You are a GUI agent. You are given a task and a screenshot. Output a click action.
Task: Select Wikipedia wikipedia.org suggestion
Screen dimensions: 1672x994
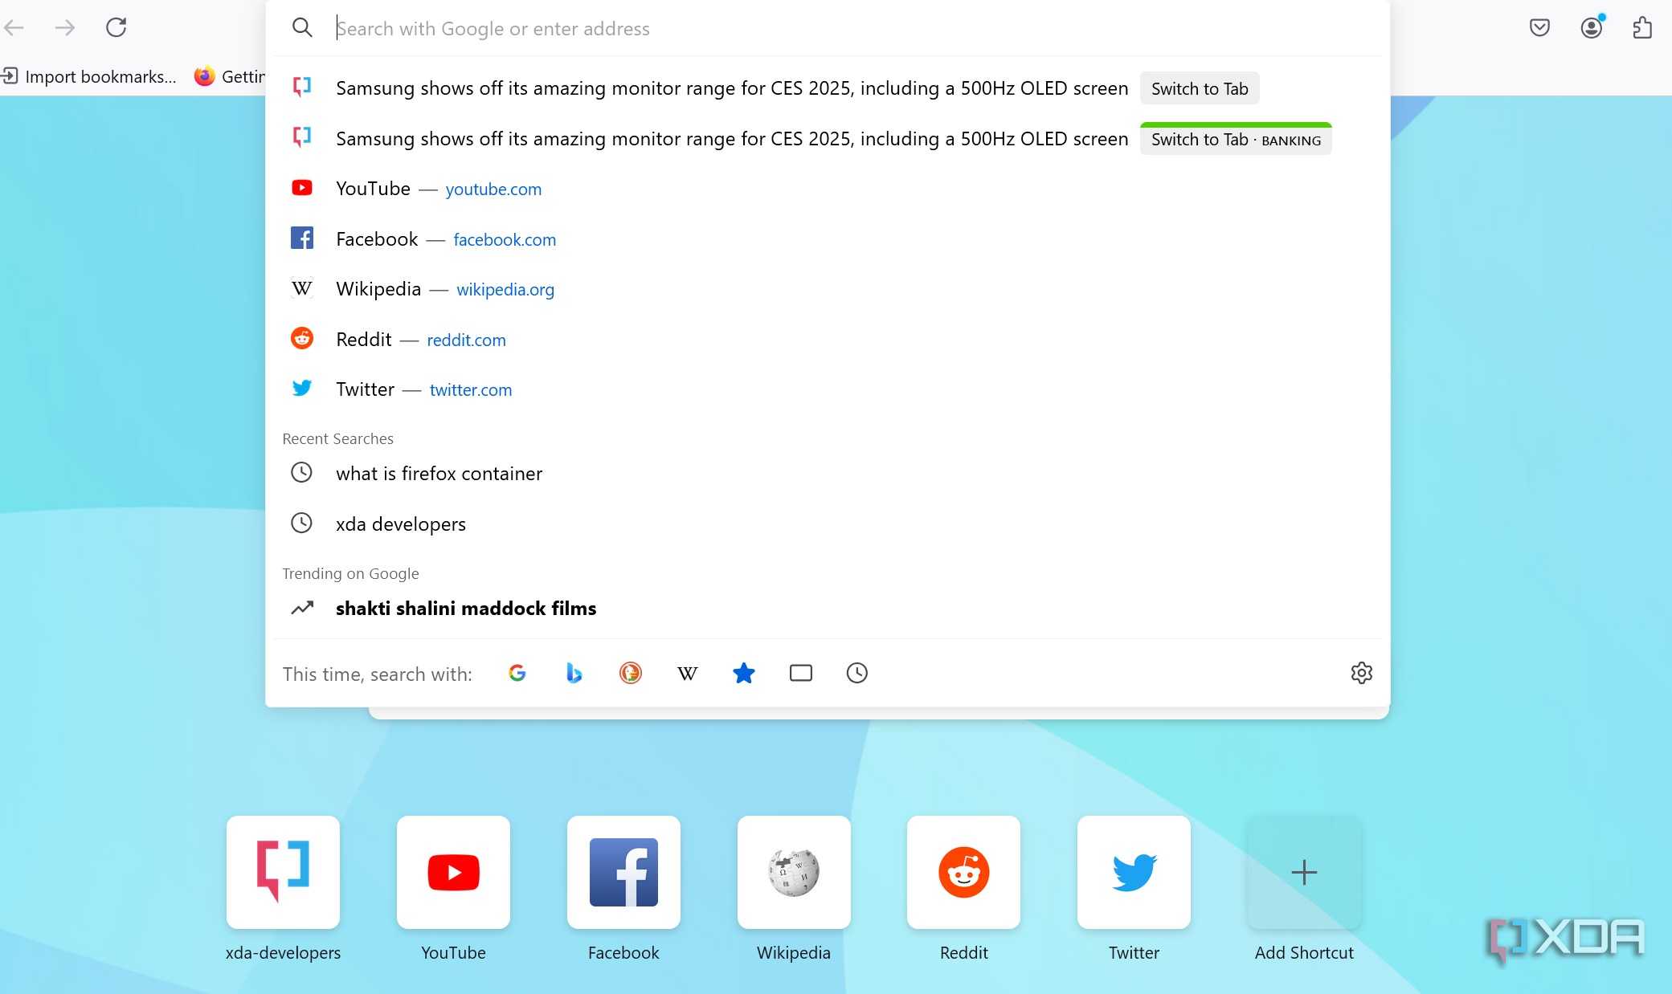[828, 289]
